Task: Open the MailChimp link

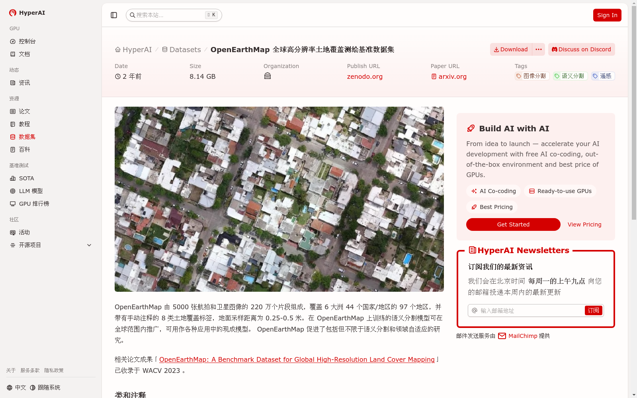Action: point(523,336)
